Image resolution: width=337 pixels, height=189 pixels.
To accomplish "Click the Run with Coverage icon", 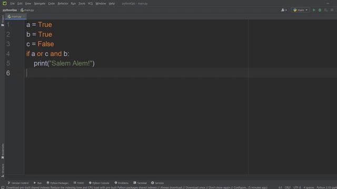I will (326, 10).
